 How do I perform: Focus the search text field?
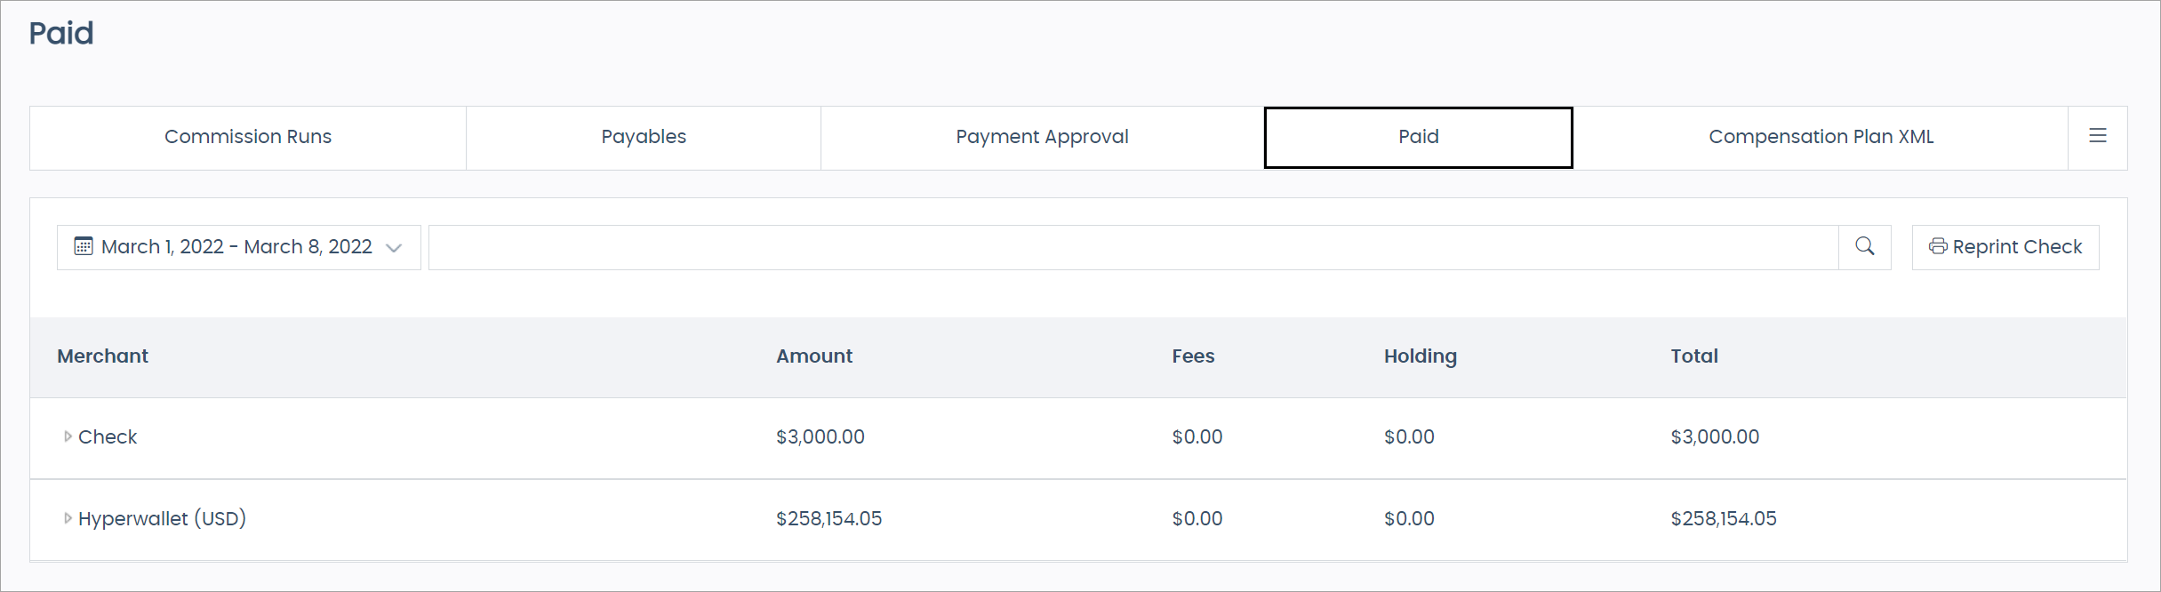tap(1133, 247)
